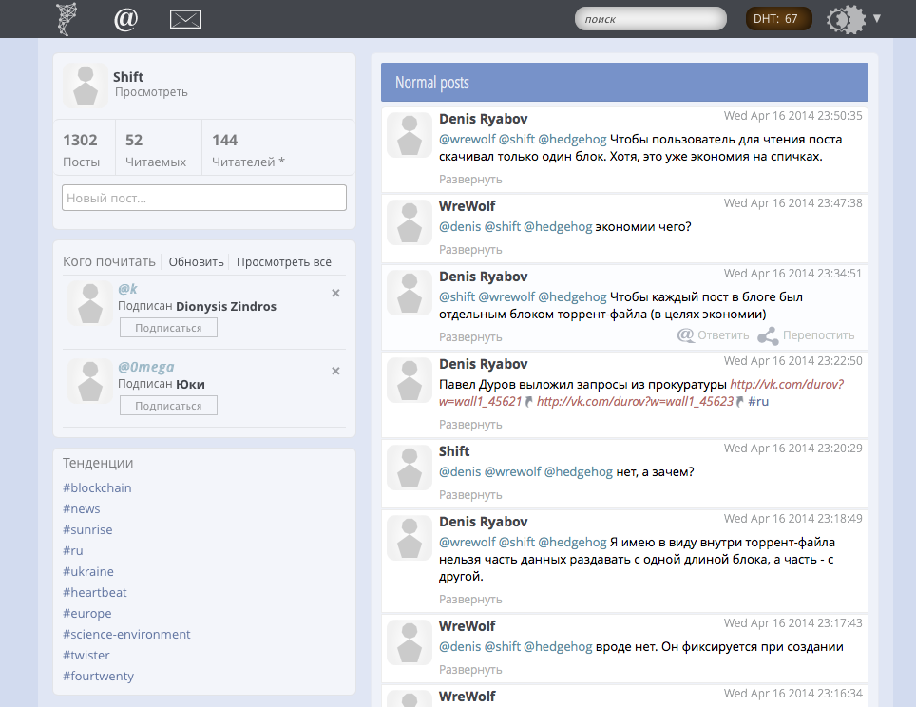The height and width of the screenshot is (707, 916).
Task: Expand the Shift 23:20:29 post
Action: 470,495
